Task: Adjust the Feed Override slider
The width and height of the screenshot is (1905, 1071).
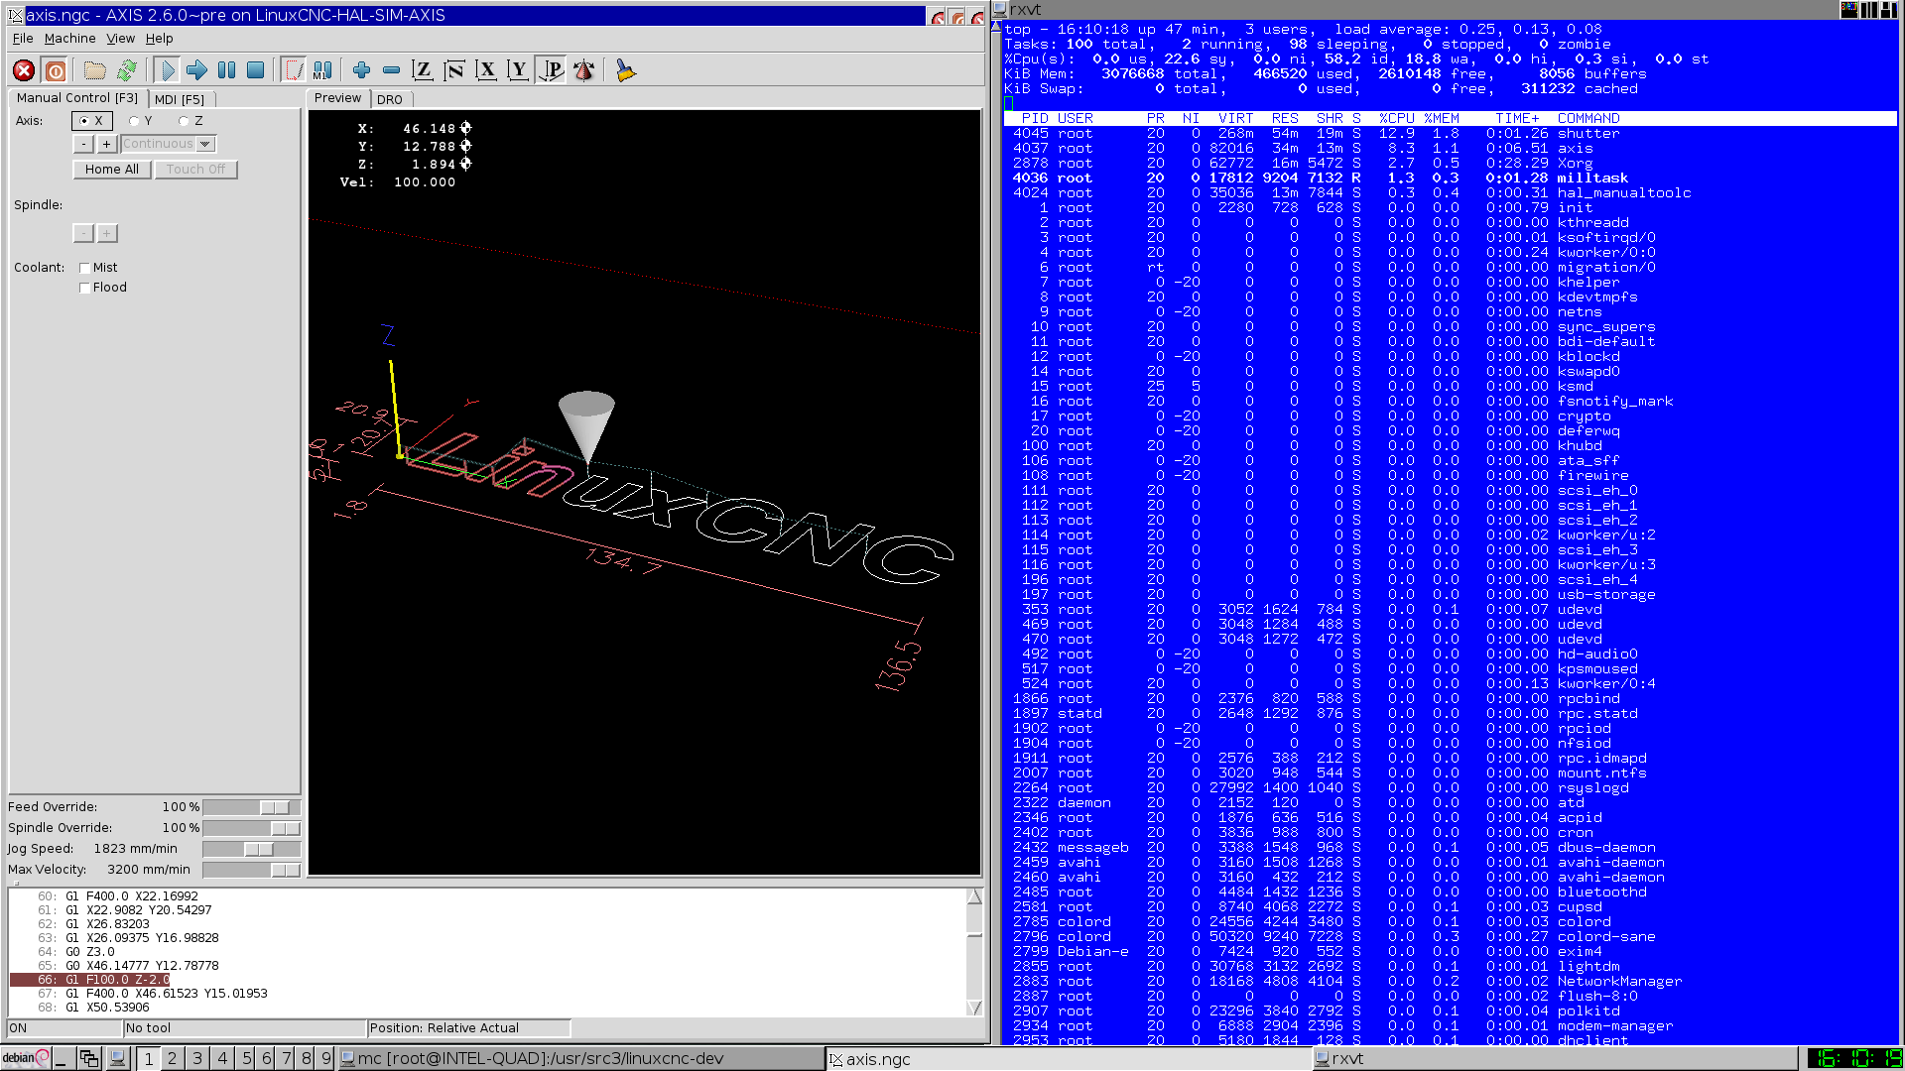Action: (x=251, y=808)
